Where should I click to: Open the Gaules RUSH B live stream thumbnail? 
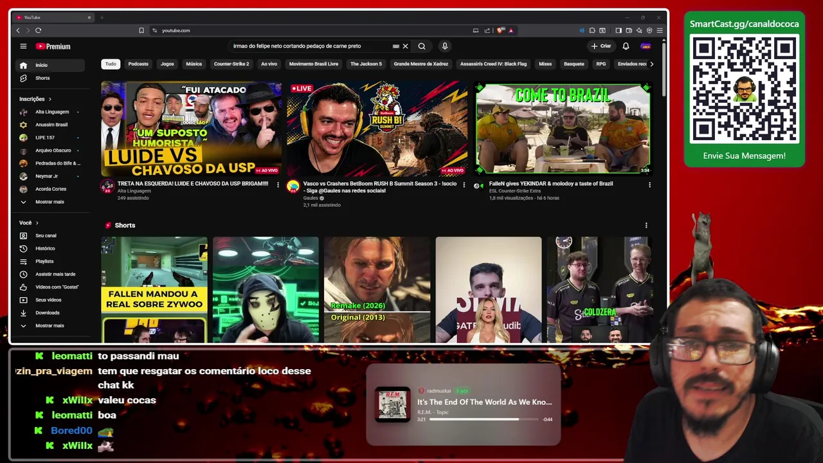click(377, 129)
